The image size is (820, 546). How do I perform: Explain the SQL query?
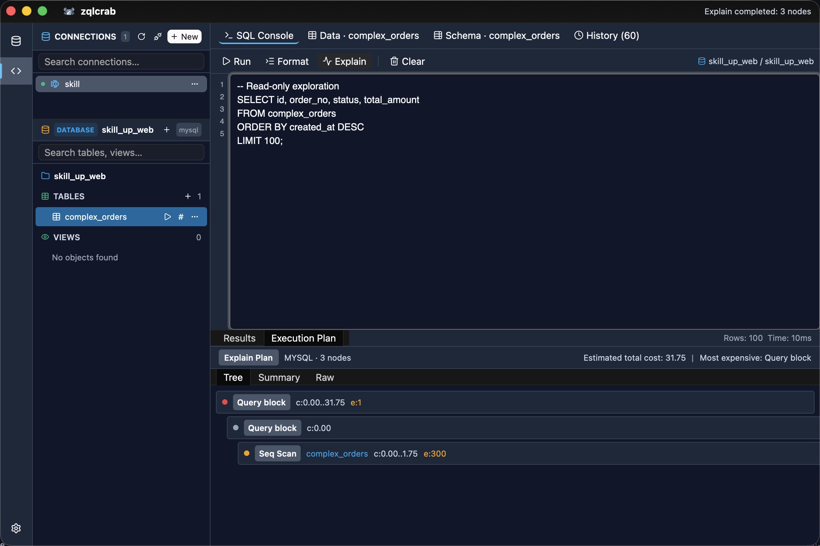(x=344, y=61)
